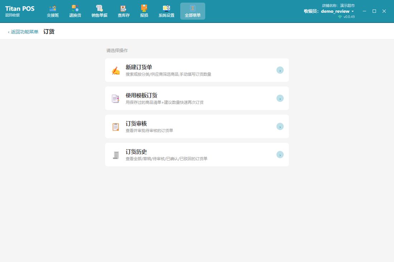Expand the 订货审核 row chevron arrow
Viewport: 394px width, 262px height.
280,127
